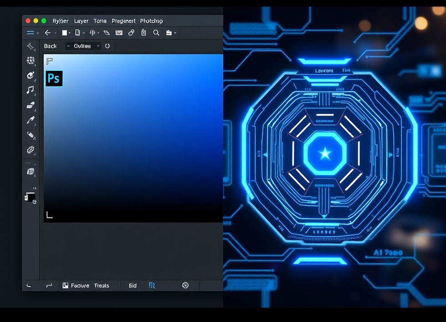Click the round icon in bottom bar
This screenshot has height=322, width=446.
coord(185,285)
